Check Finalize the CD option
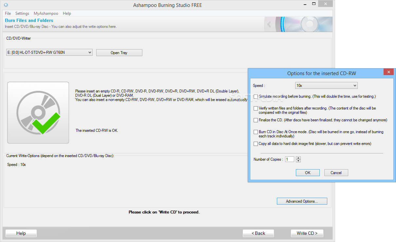The width and height of the screenshot is (396, 242). [x=256, y=120]
